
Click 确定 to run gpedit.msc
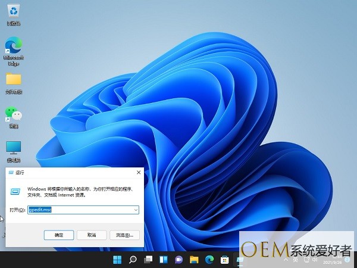coord(58,235)
